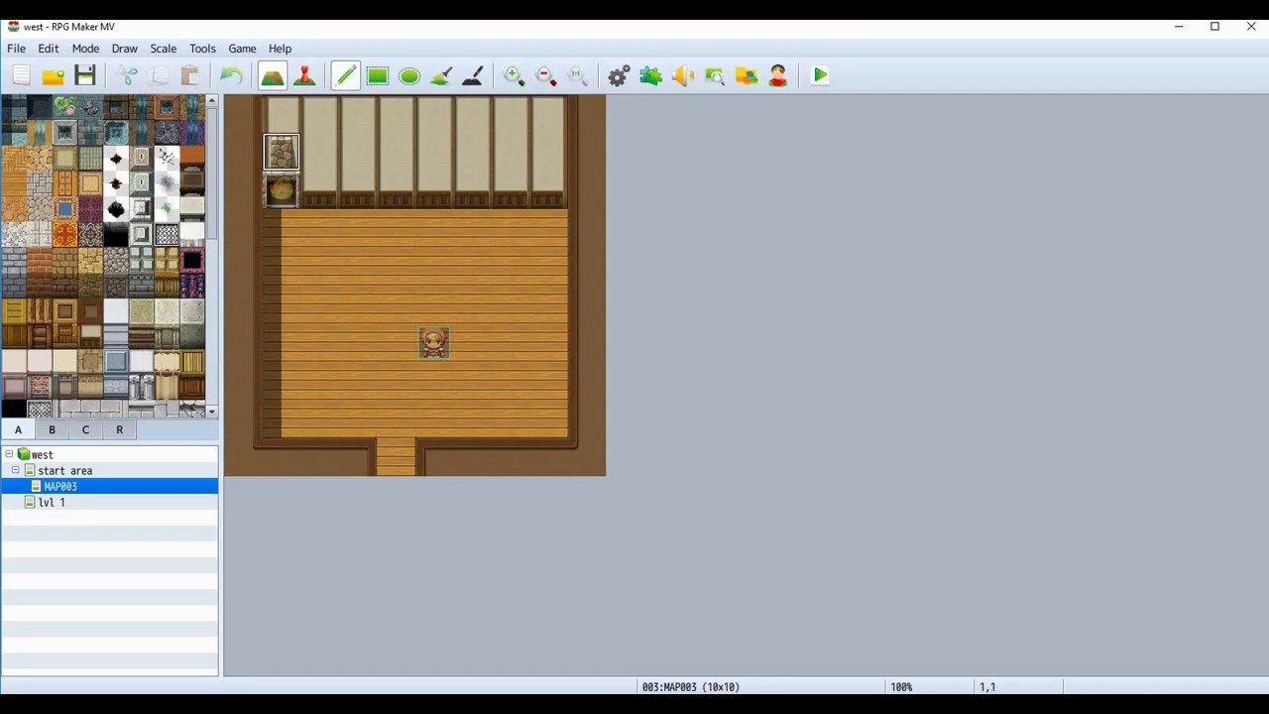Select the start area map
This screenshot has width=1269, height=714.
[x=64, y=471]
